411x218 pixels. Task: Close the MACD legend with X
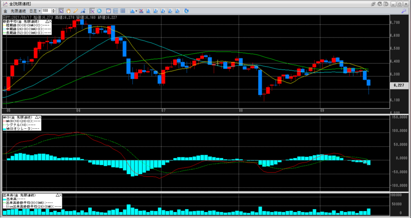click(x=40, y=117)
